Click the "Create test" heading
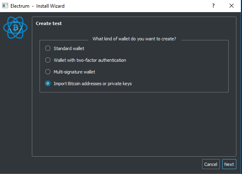 [x=49, y=23]
